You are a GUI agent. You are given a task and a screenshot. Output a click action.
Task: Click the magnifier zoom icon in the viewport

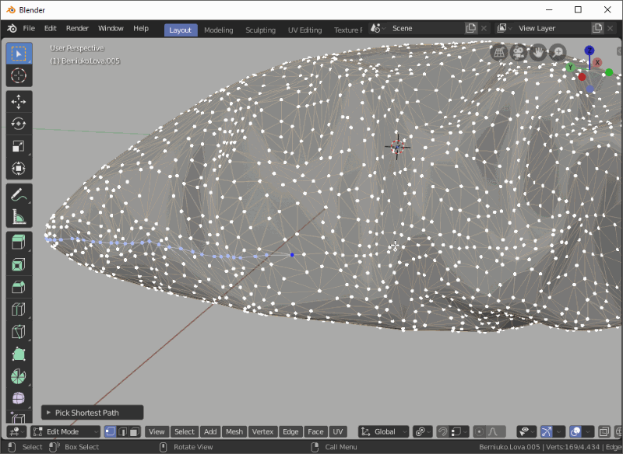click(558, 53)
